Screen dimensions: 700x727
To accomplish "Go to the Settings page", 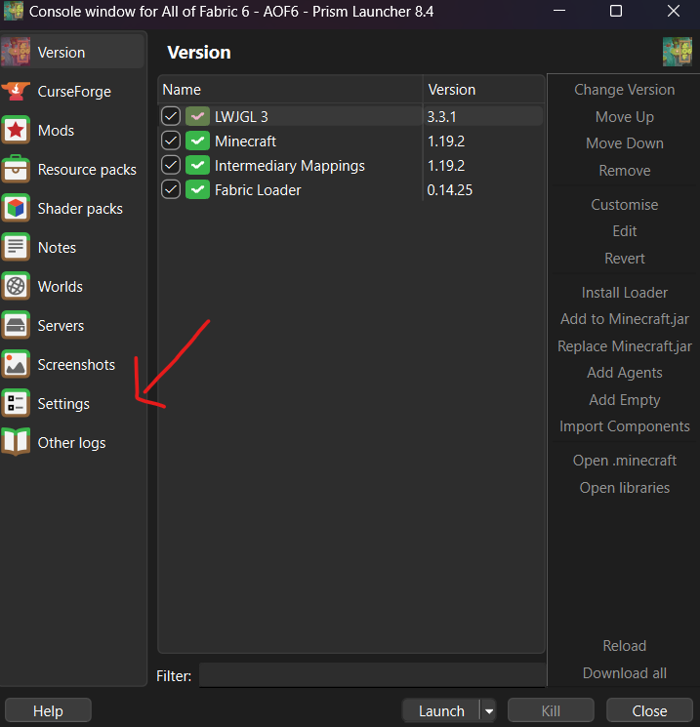I will click(63, 404).
